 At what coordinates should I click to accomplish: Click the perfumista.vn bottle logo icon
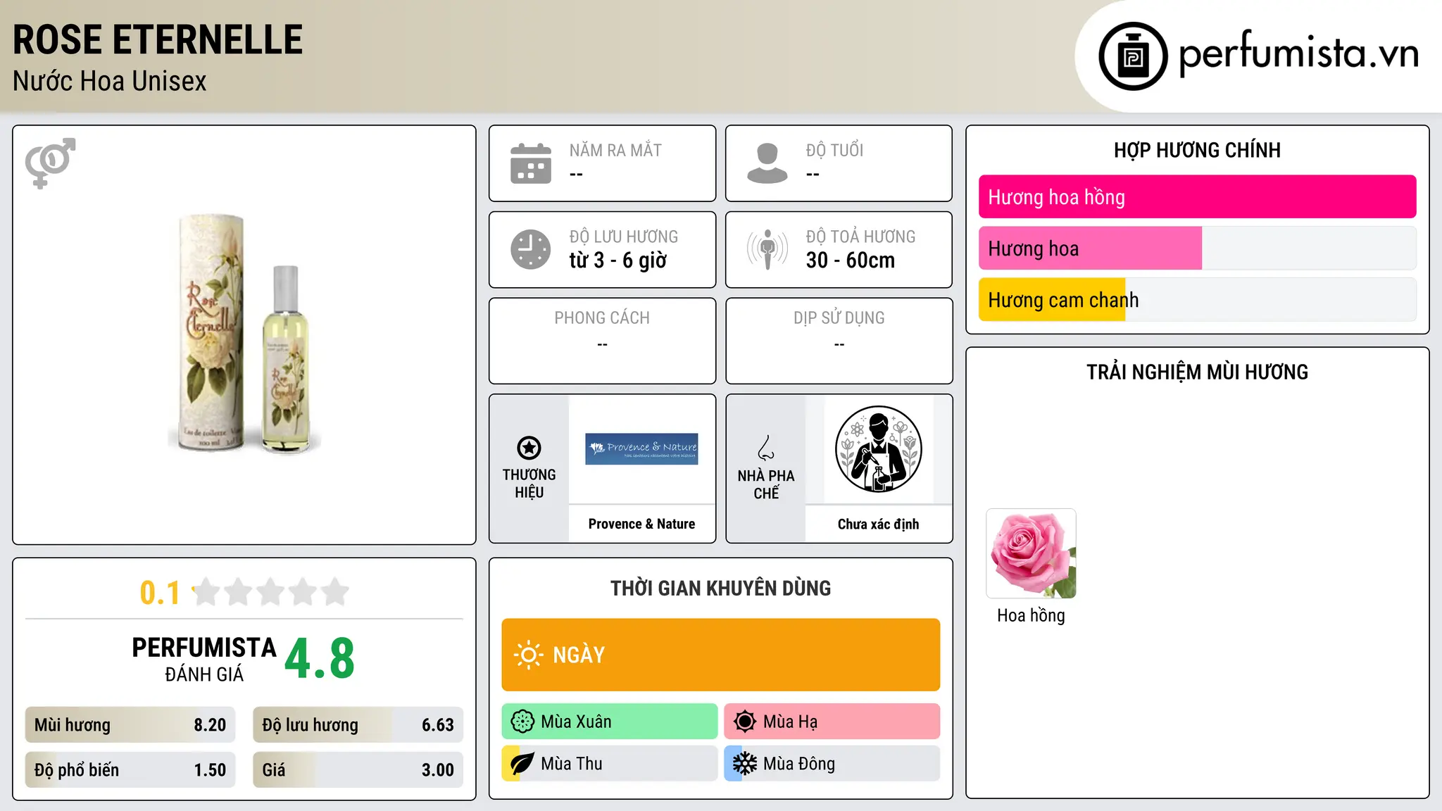pos(1133,56)
